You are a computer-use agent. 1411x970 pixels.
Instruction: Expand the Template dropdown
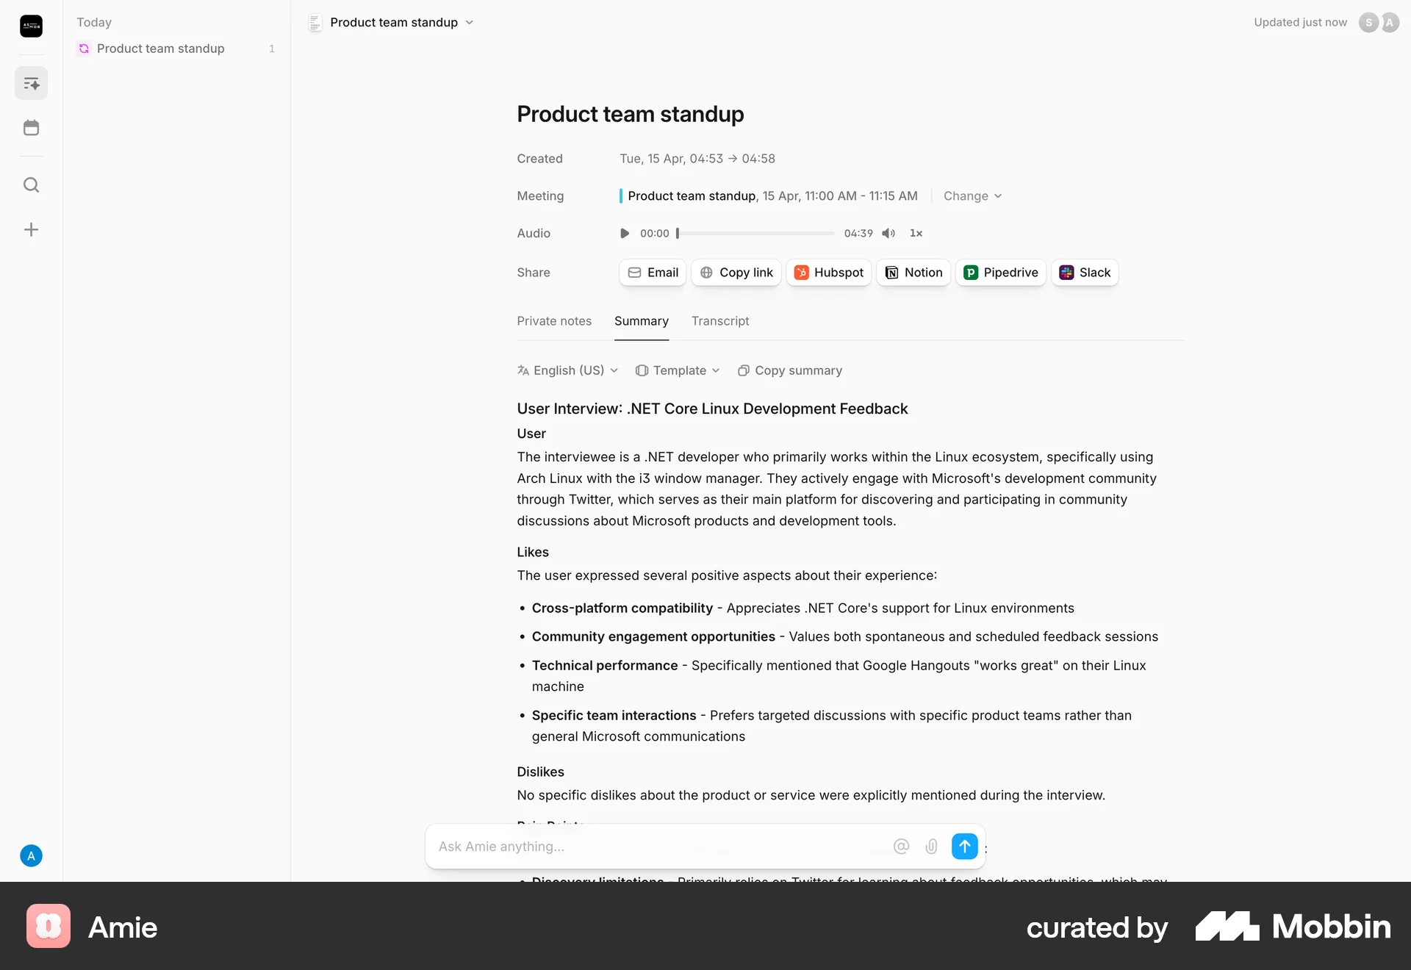678,371
